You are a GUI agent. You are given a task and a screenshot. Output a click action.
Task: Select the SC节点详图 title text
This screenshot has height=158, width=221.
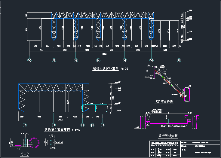point(164,102)
